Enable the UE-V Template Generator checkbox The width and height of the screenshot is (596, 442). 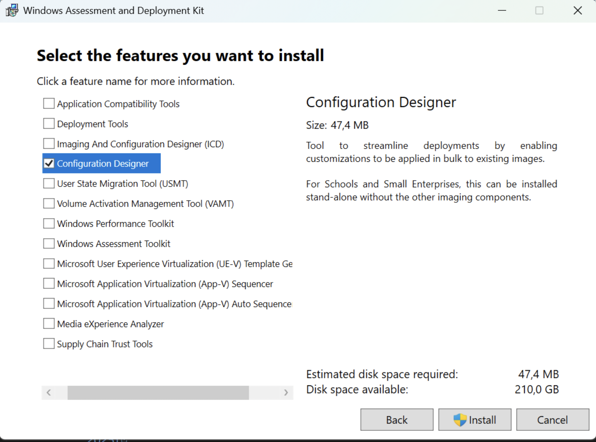tap(49, 264)
